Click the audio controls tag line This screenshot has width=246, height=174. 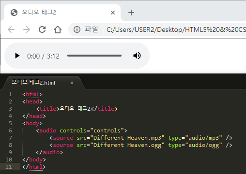[81, 130]
